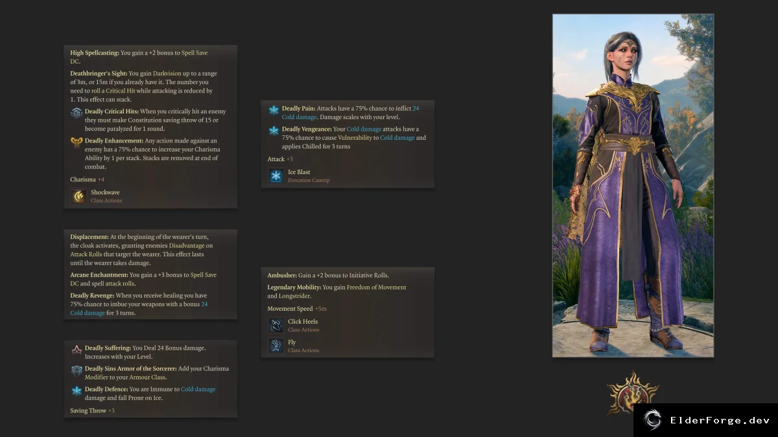Click the 'Displacement:' heading
778x437 pixels.
pyautogui.click(x=89, y=237)
